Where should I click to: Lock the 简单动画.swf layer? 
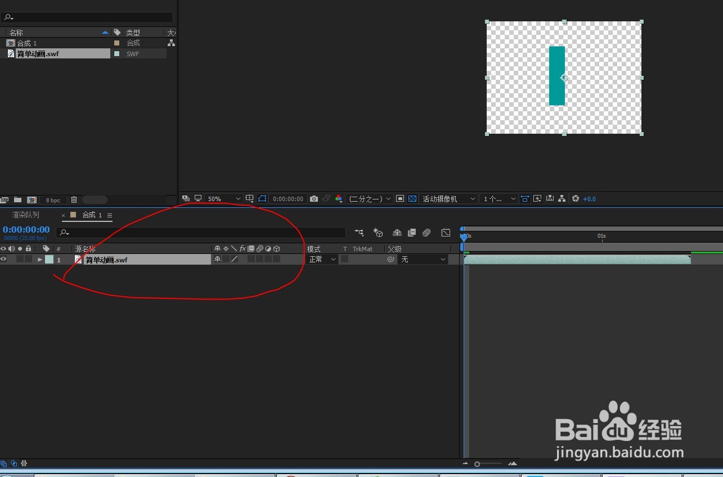click(28, 259)
